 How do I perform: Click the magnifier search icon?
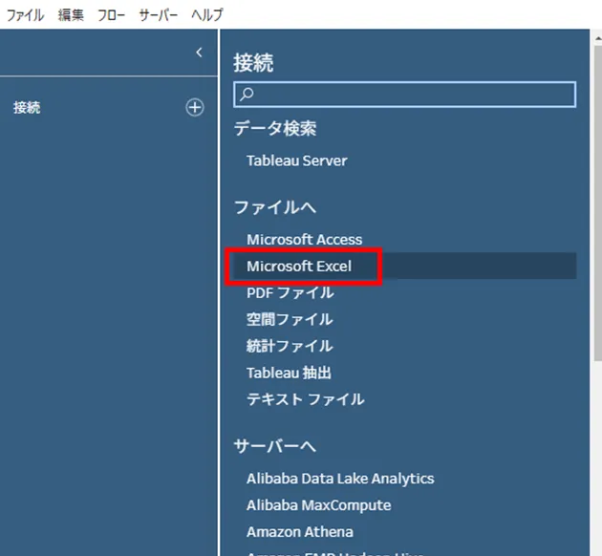coord(247,94)
